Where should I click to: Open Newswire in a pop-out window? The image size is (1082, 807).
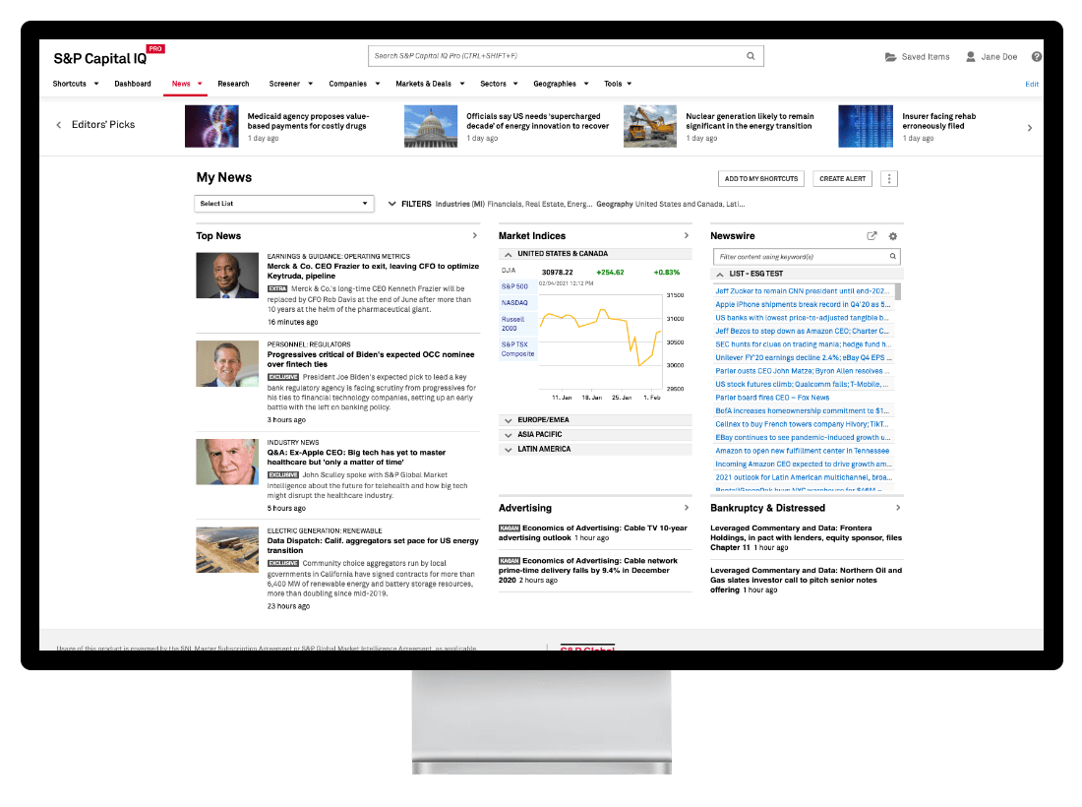click(x=872, y=236)
